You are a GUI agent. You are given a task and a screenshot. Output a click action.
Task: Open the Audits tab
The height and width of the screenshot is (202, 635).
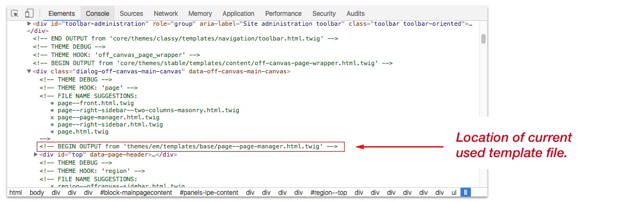pyautogui.click(x=356, y=13)
